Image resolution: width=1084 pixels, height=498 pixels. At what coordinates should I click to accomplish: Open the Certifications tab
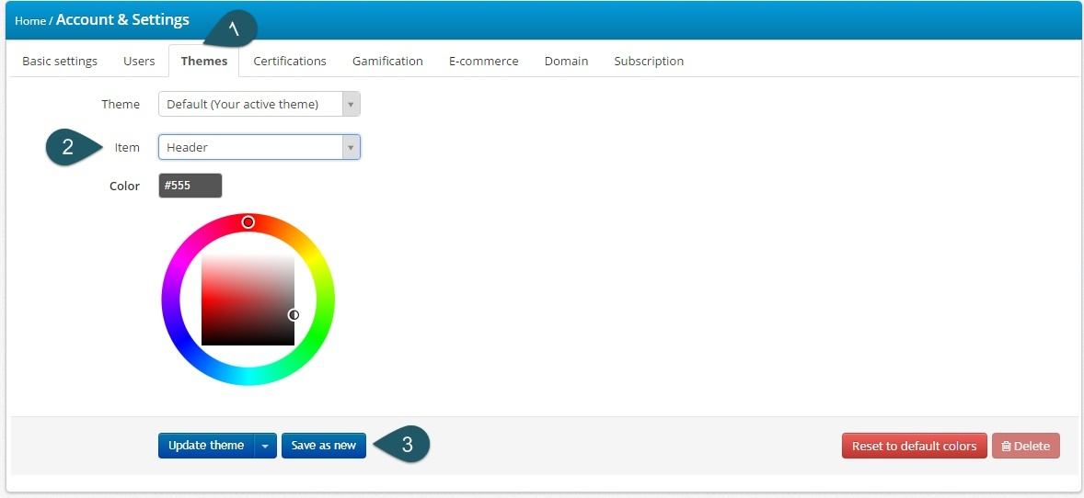[290, 61]
